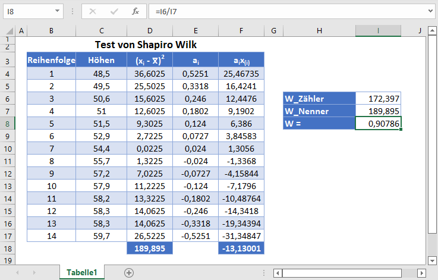Select column header F
The image size is (438, 280).
click(x=241, y=31)
